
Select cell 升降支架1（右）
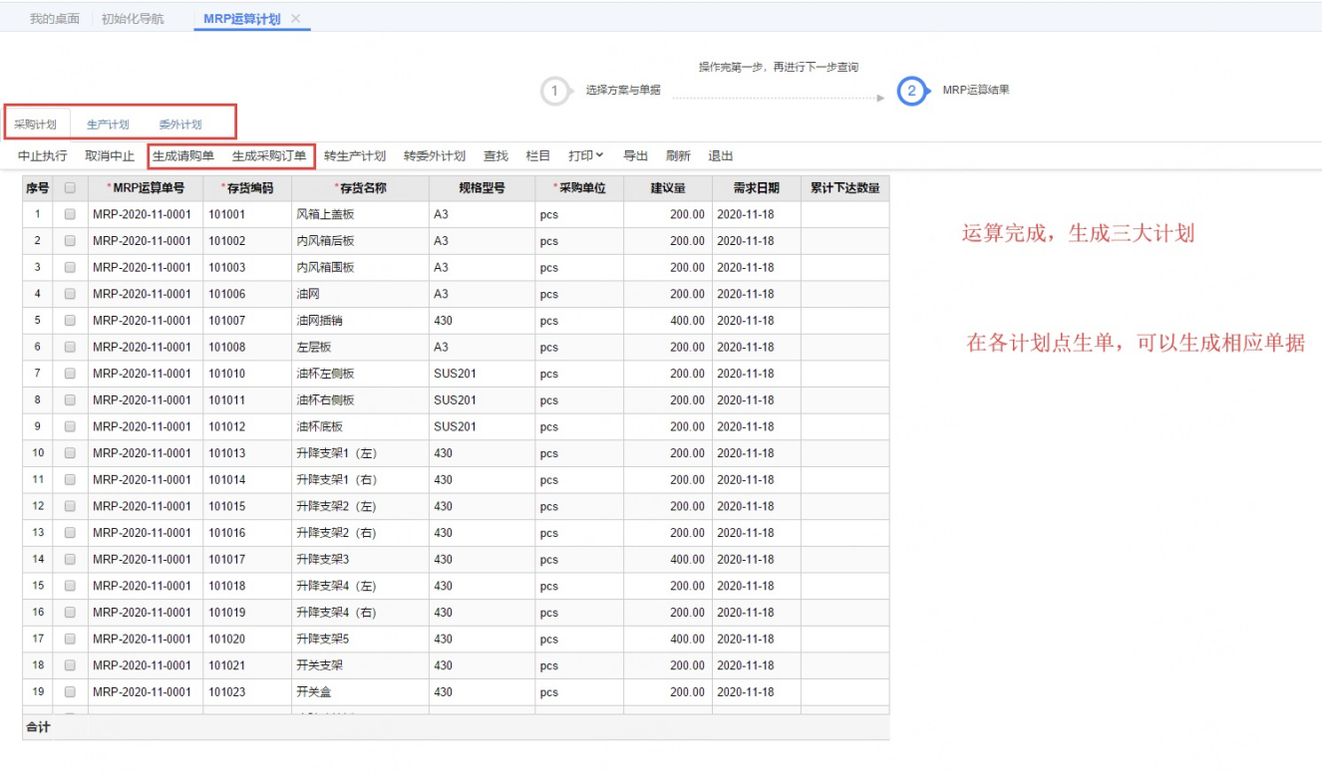(360, 479)
